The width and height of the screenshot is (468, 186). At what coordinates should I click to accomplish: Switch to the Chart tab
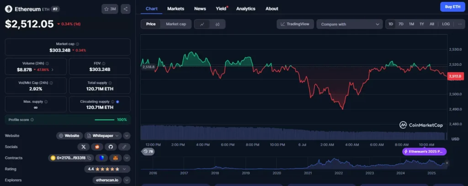(x=152, y=9)
